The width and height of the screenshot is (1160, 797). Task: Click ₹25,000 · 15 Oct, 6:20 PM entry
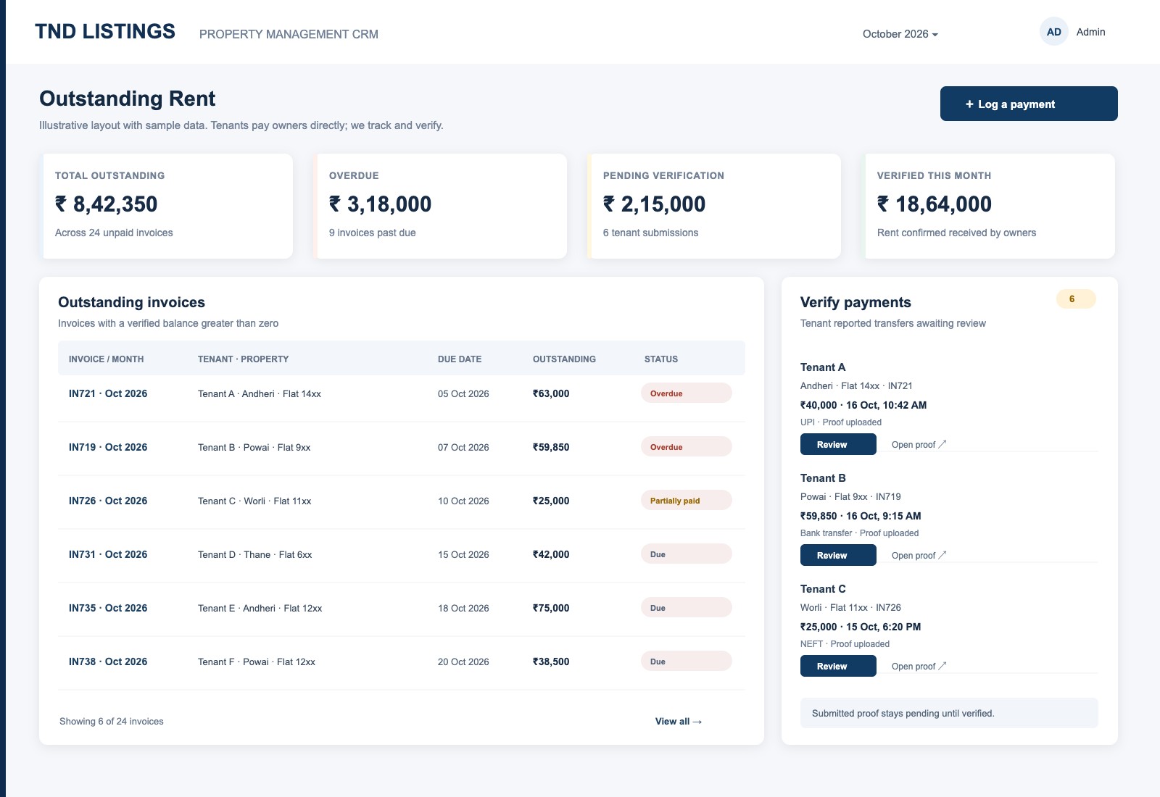coord(861,627)
